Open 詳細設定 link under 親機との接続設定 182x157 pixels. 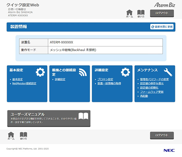click(x=60, y=79)
